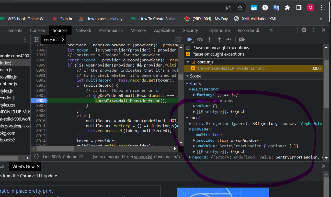The height and width of the screenshot is (197, 331).
Task: Switch to the Console tab
Action: (37, 30)
